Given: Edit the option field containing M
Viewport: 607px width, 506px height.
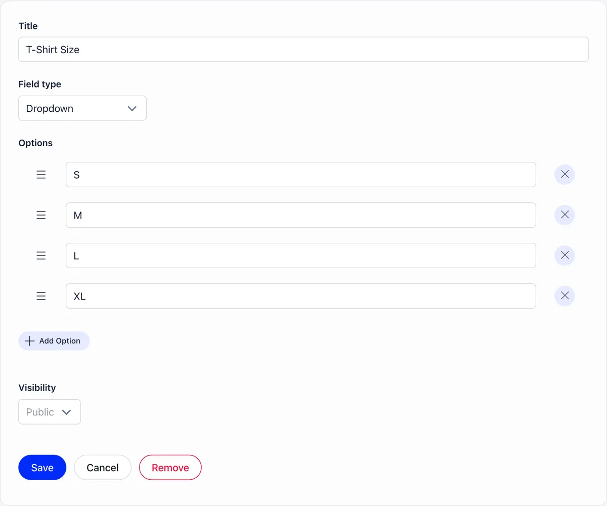Looking at the screenshot, I should [x=301, y=215].
